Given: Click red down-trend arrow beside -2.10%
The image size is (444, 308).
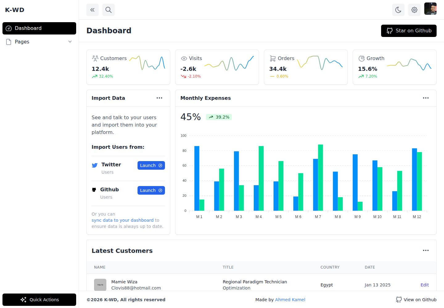Looking at the screenshot, I should (x=183, y=76).
